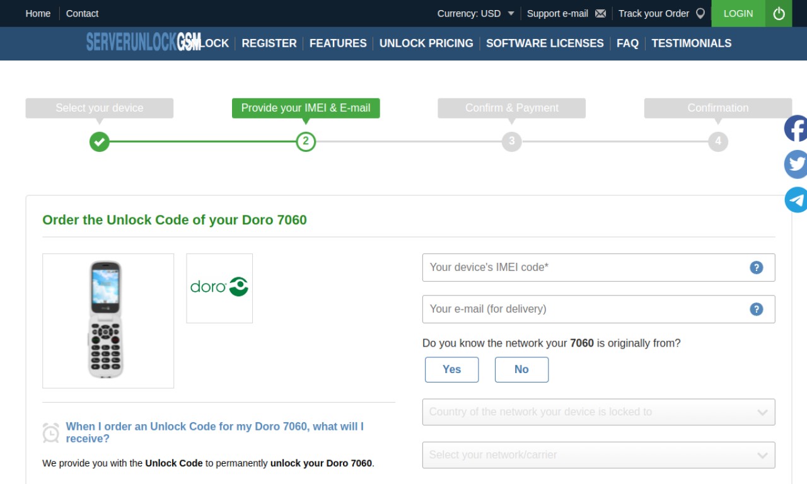
Task: Click the step 2 circle indicator
Action: 306,141
